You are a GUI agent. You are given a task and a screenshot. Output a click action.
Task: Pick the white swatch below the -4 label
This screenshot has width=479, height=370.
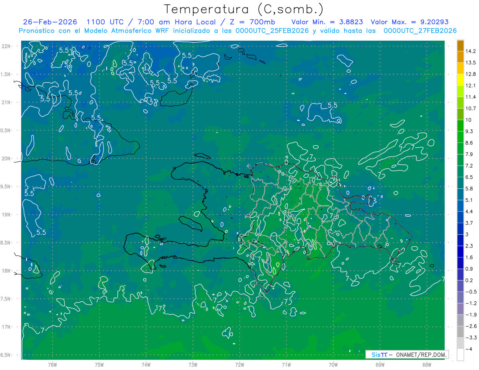tap(460, 355)
